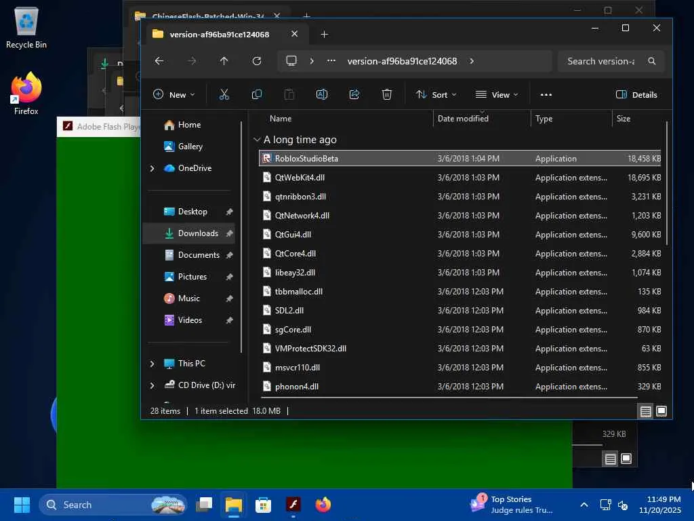Image resolution: width=694 pixels, height=521 pixels.
Task: Click the taskbar Search box
Action: click(113, 505)
